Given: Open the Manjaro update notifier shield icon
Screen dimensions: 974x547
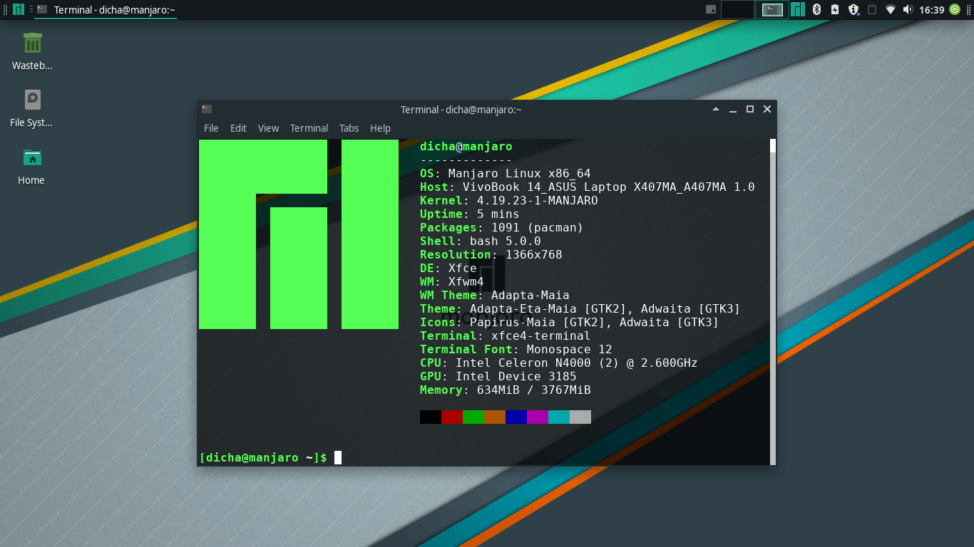Looking at the screenshot, I should (853, 10).
